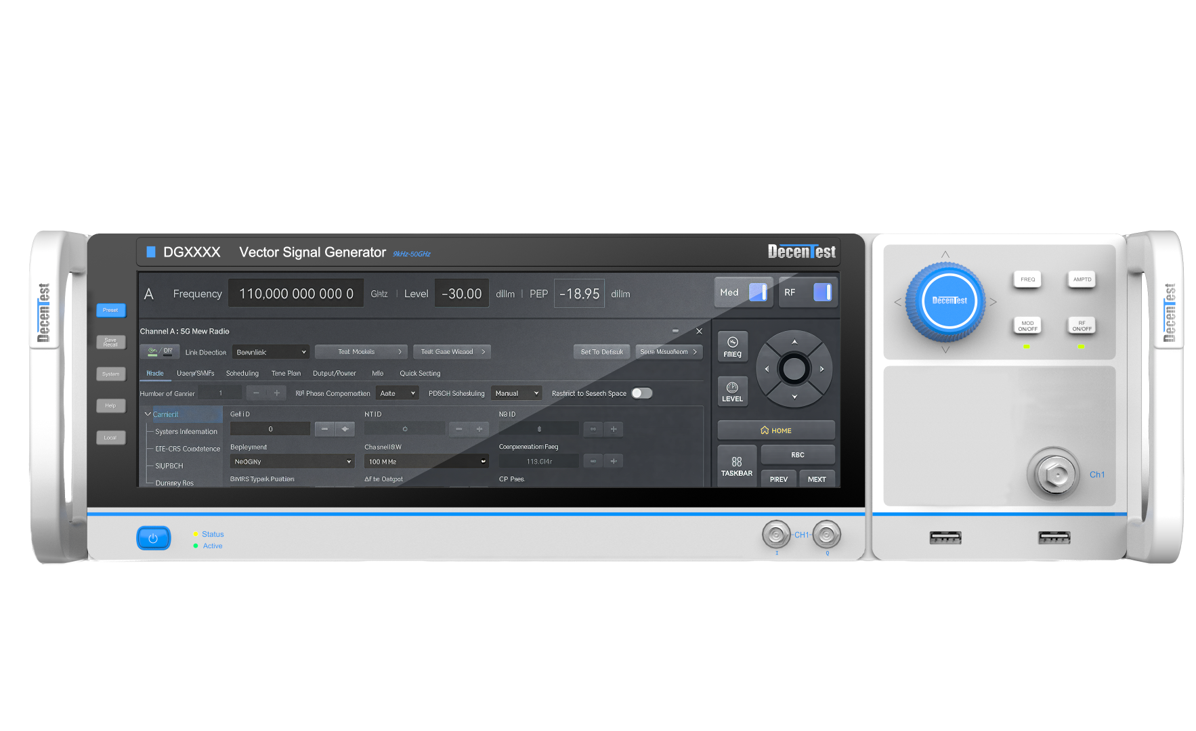Switch to the Tone Plan tab

pyautogui.click(x=286, y=374)
